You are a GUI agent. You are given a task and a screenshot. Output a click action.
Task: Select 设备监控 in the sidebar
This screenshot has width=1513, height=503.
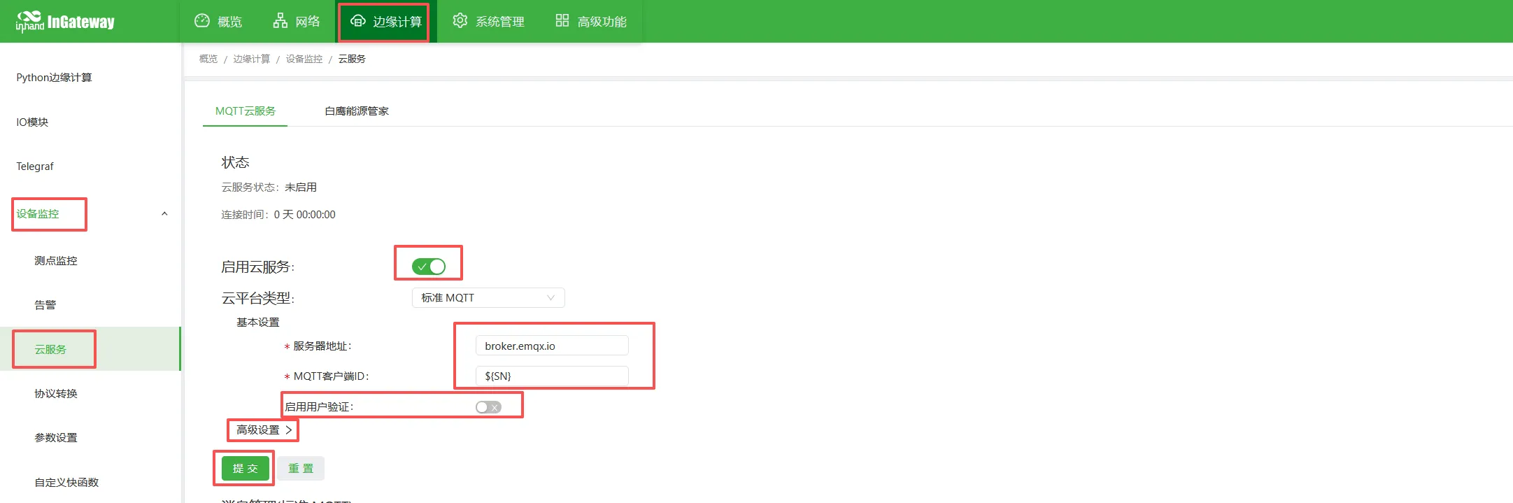pyautogui.click(x=38, y=214)
